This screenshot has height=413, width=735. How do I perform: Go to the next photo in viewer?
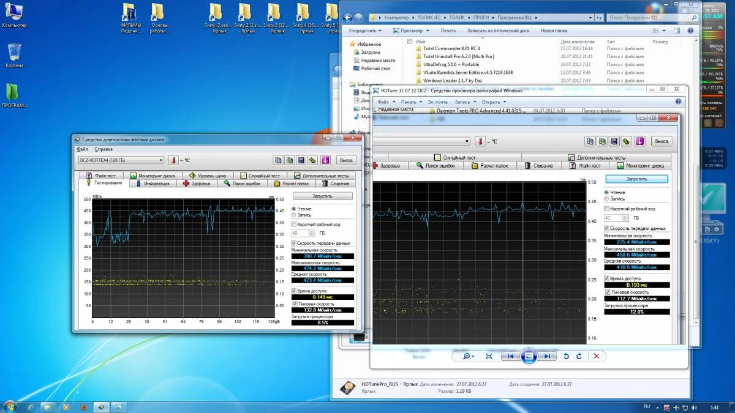pos(547,356)
